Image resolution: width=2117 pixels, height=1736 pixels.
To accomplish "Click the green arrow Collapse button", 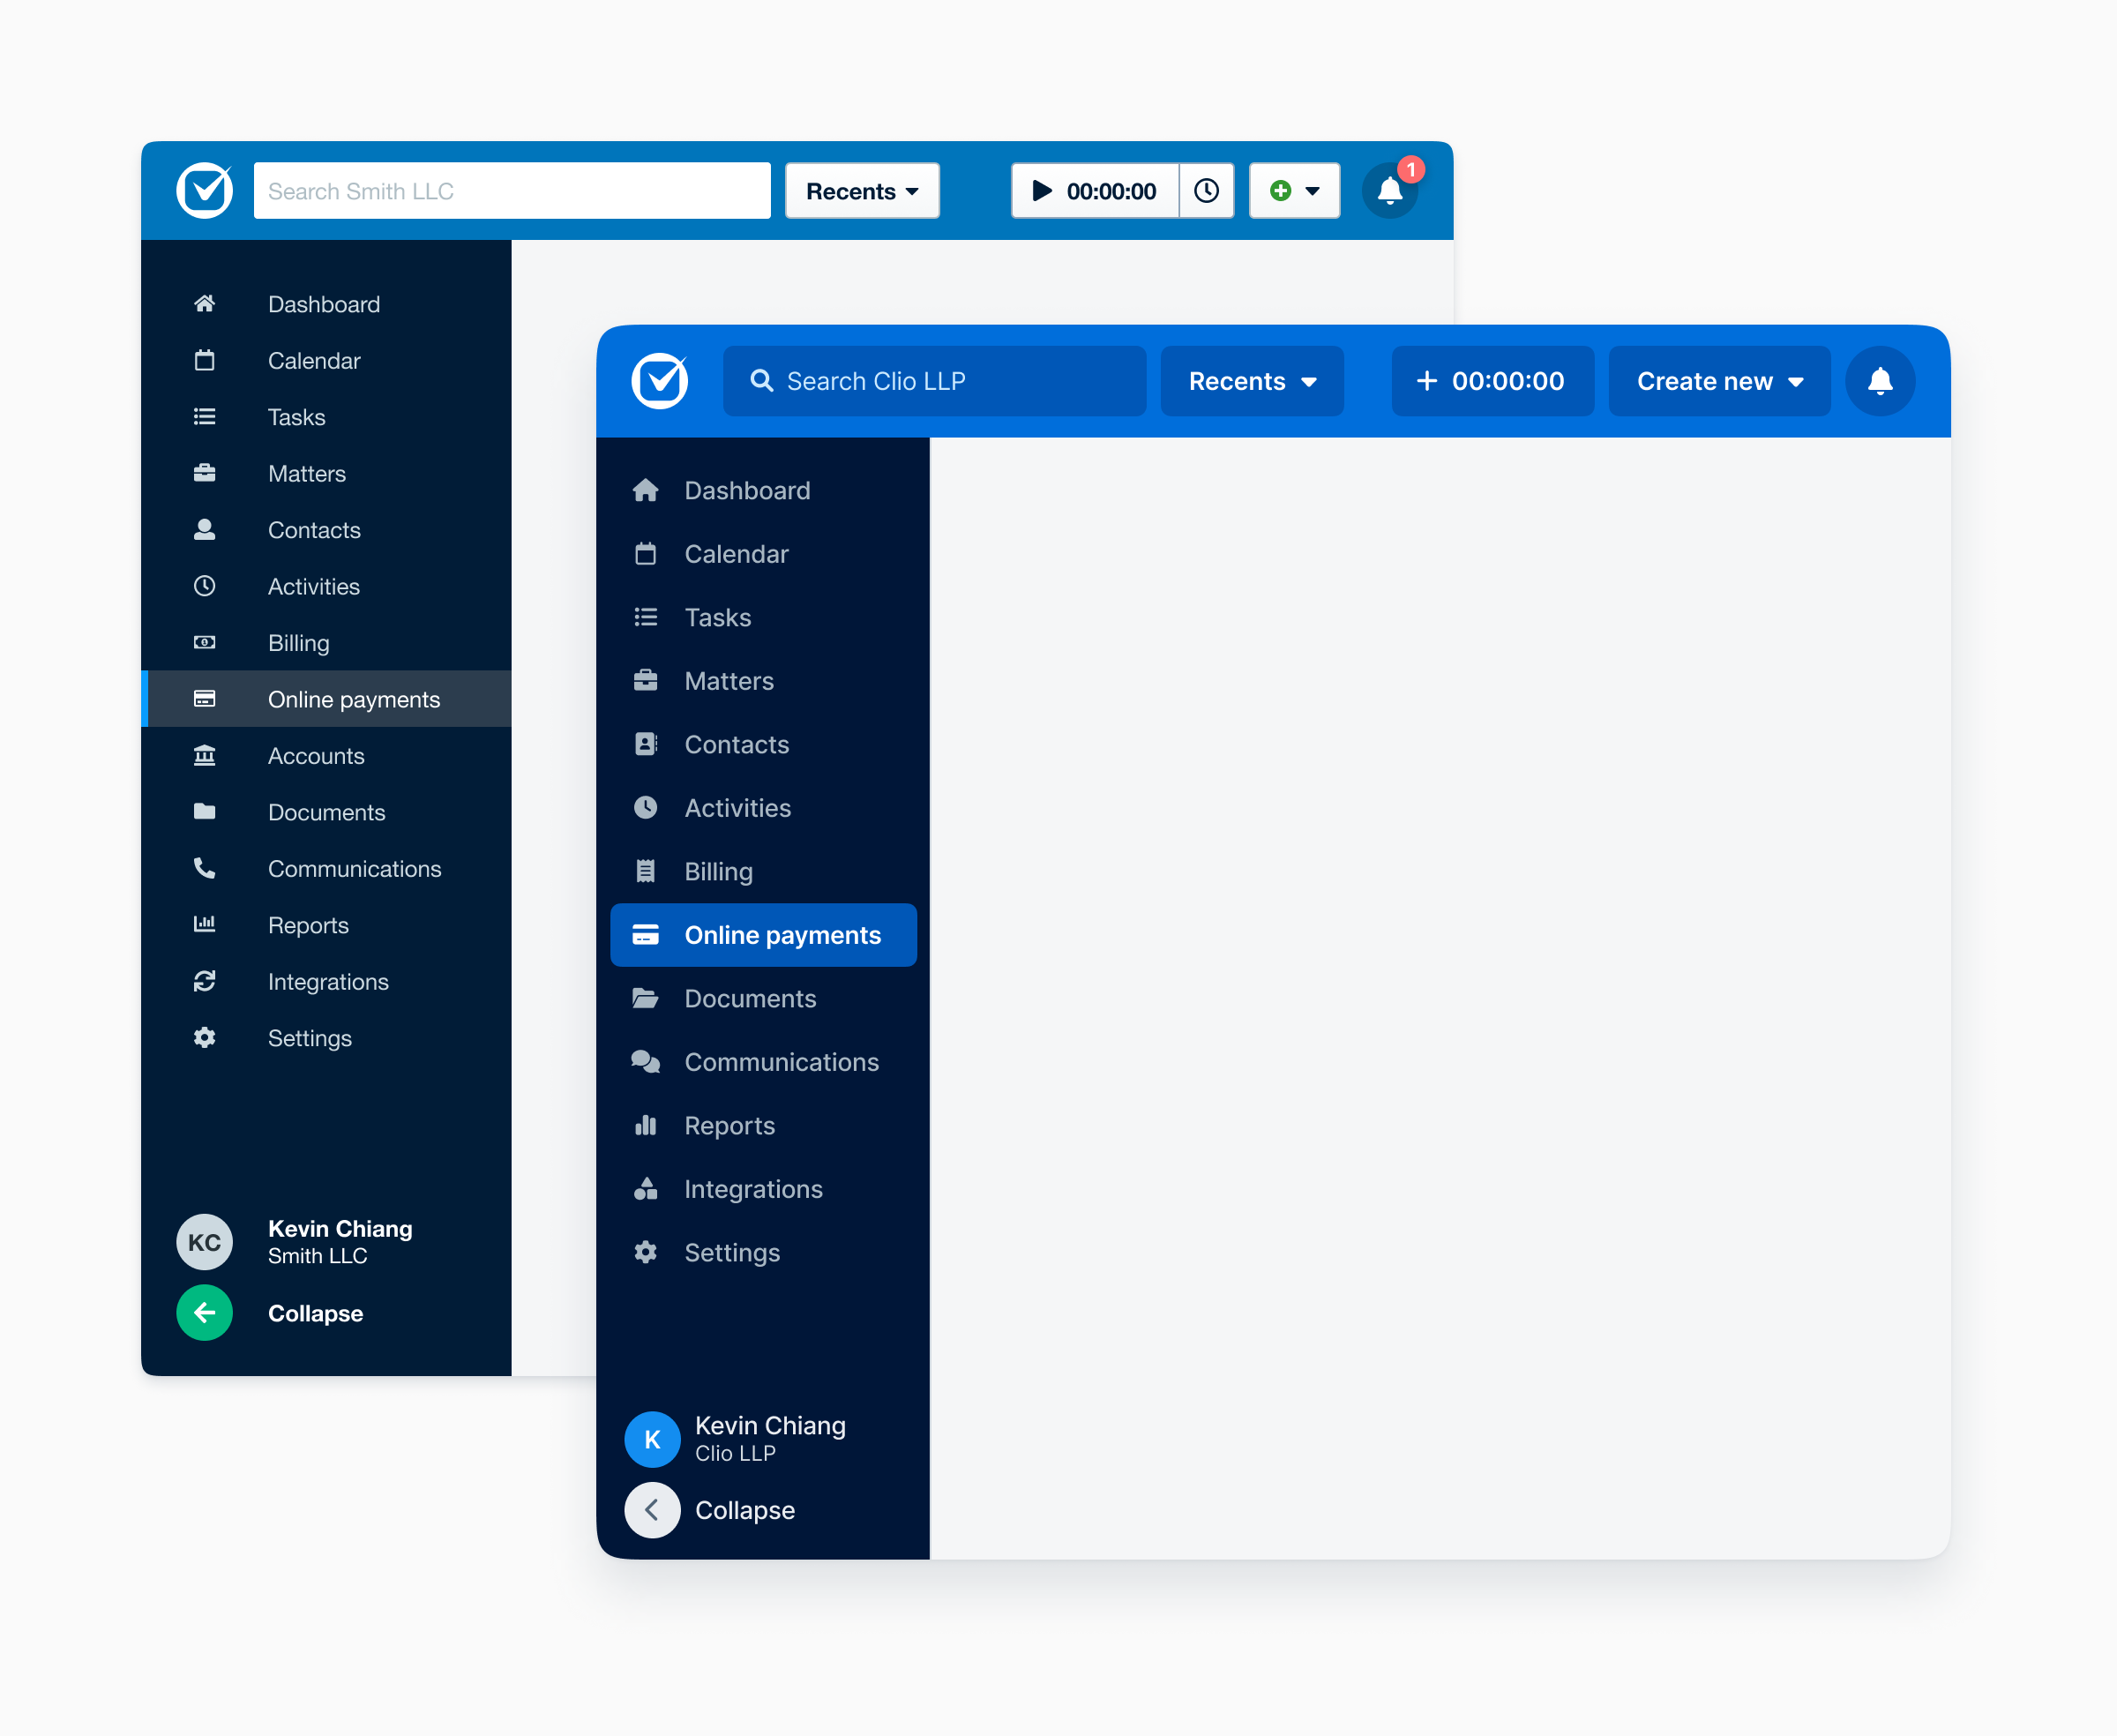I will coord(205,1313).
